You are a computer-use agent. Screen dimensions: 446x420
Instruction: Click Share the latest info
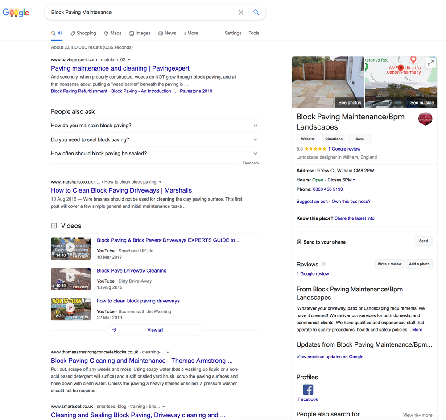click(x=355, y=218)
